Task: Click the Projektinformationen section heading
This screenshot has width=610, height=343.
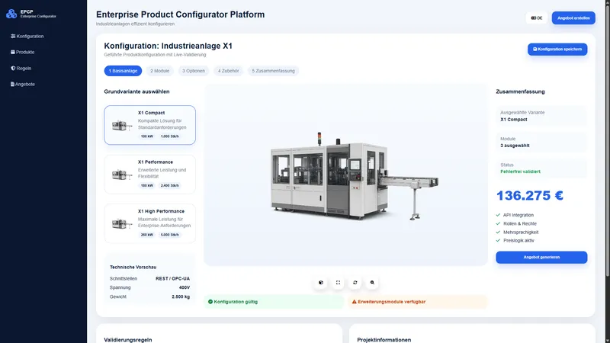Action: [x=384, y=340]
